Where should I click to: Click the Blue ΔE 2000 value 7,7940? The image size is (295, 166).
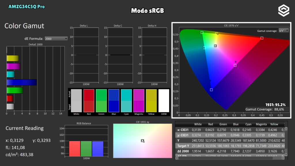point(236,151)
